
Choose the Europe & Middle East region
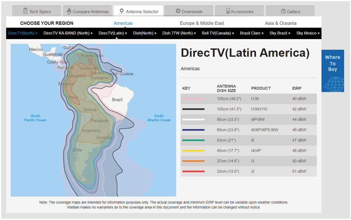(202, 23)
